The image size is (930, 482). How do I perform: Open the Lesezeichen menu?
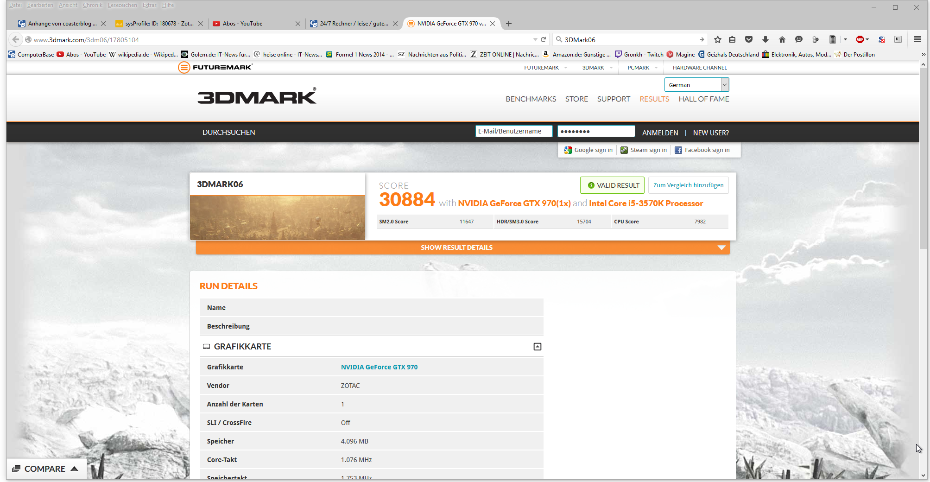coord(122,5)
